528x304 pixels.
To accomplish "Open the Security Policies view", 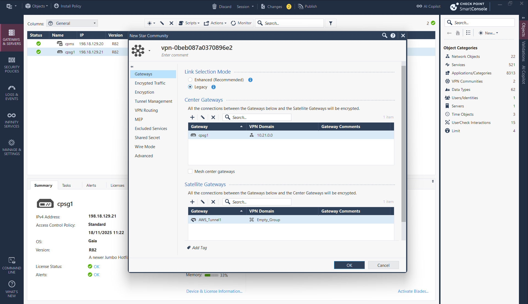I will click(12, 65).
